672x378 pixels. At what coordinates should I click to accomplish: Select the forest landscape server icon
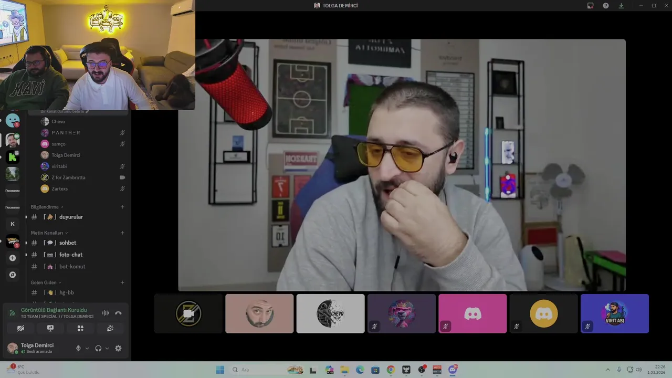tap(13, 173)
